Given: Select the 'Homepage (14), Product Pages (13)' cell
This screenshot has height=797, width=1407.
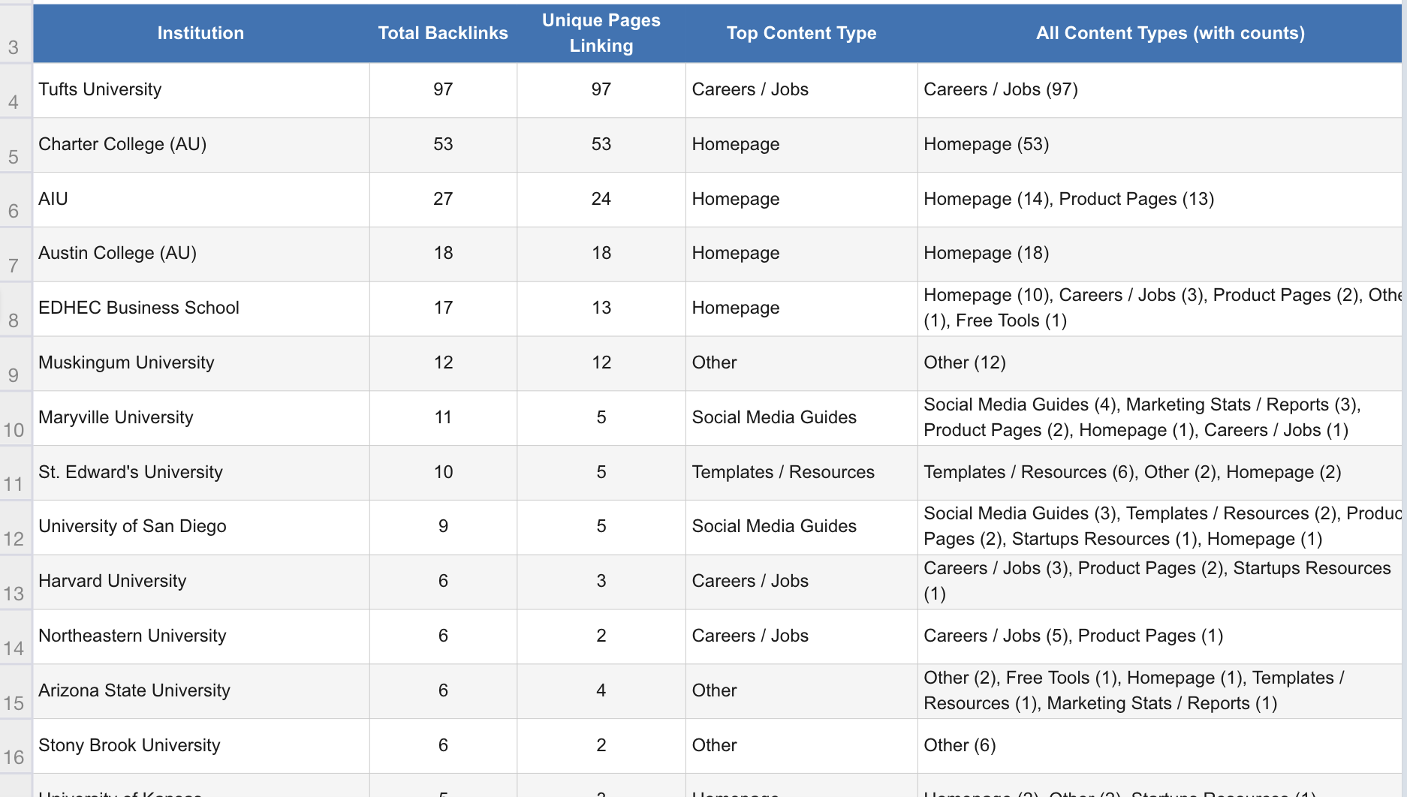Looking at the screenshot, I should click(x=1158, y=200).
